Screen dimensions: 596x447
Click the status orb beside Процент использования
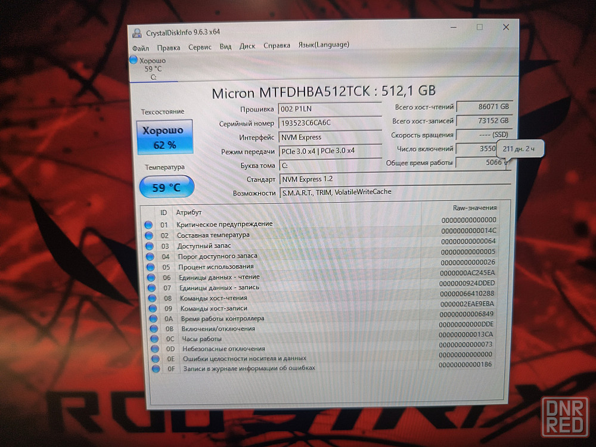tap(150, 267)
